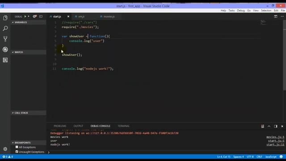Click the console.log("user") code line
The image size is (286, 161).
click(x=87, y=41)
